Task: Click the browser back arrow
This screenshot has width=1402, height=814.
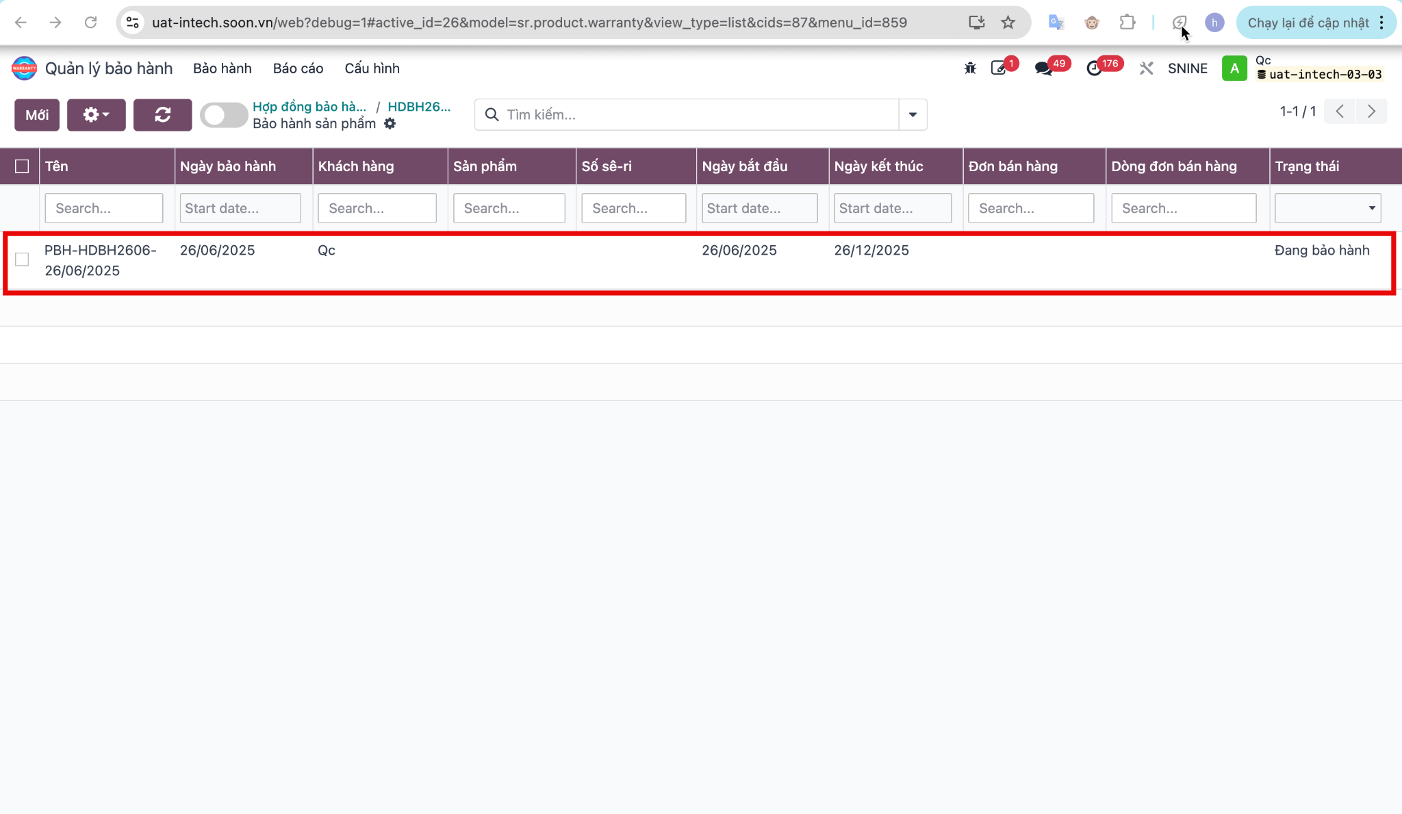Action: tap(21, 23)
